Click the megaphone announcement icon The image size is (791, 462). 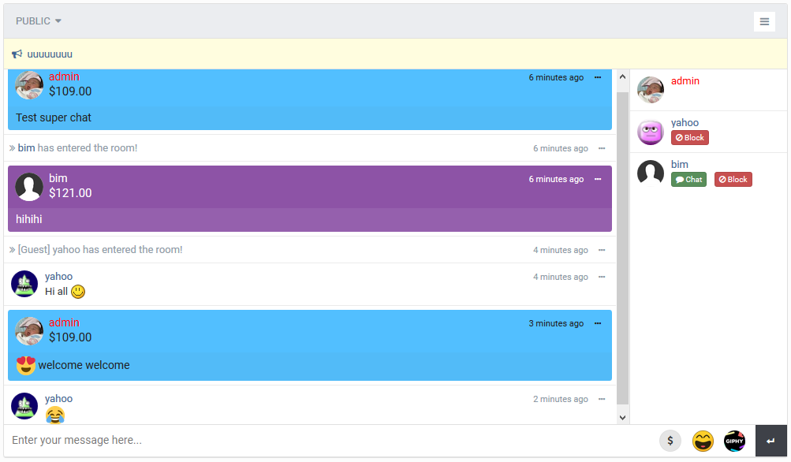17,54
